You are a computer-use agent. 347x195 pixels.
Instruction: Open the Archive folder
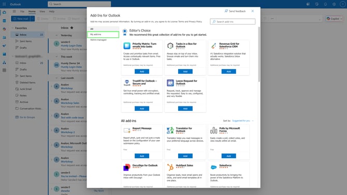pos(27,102)
